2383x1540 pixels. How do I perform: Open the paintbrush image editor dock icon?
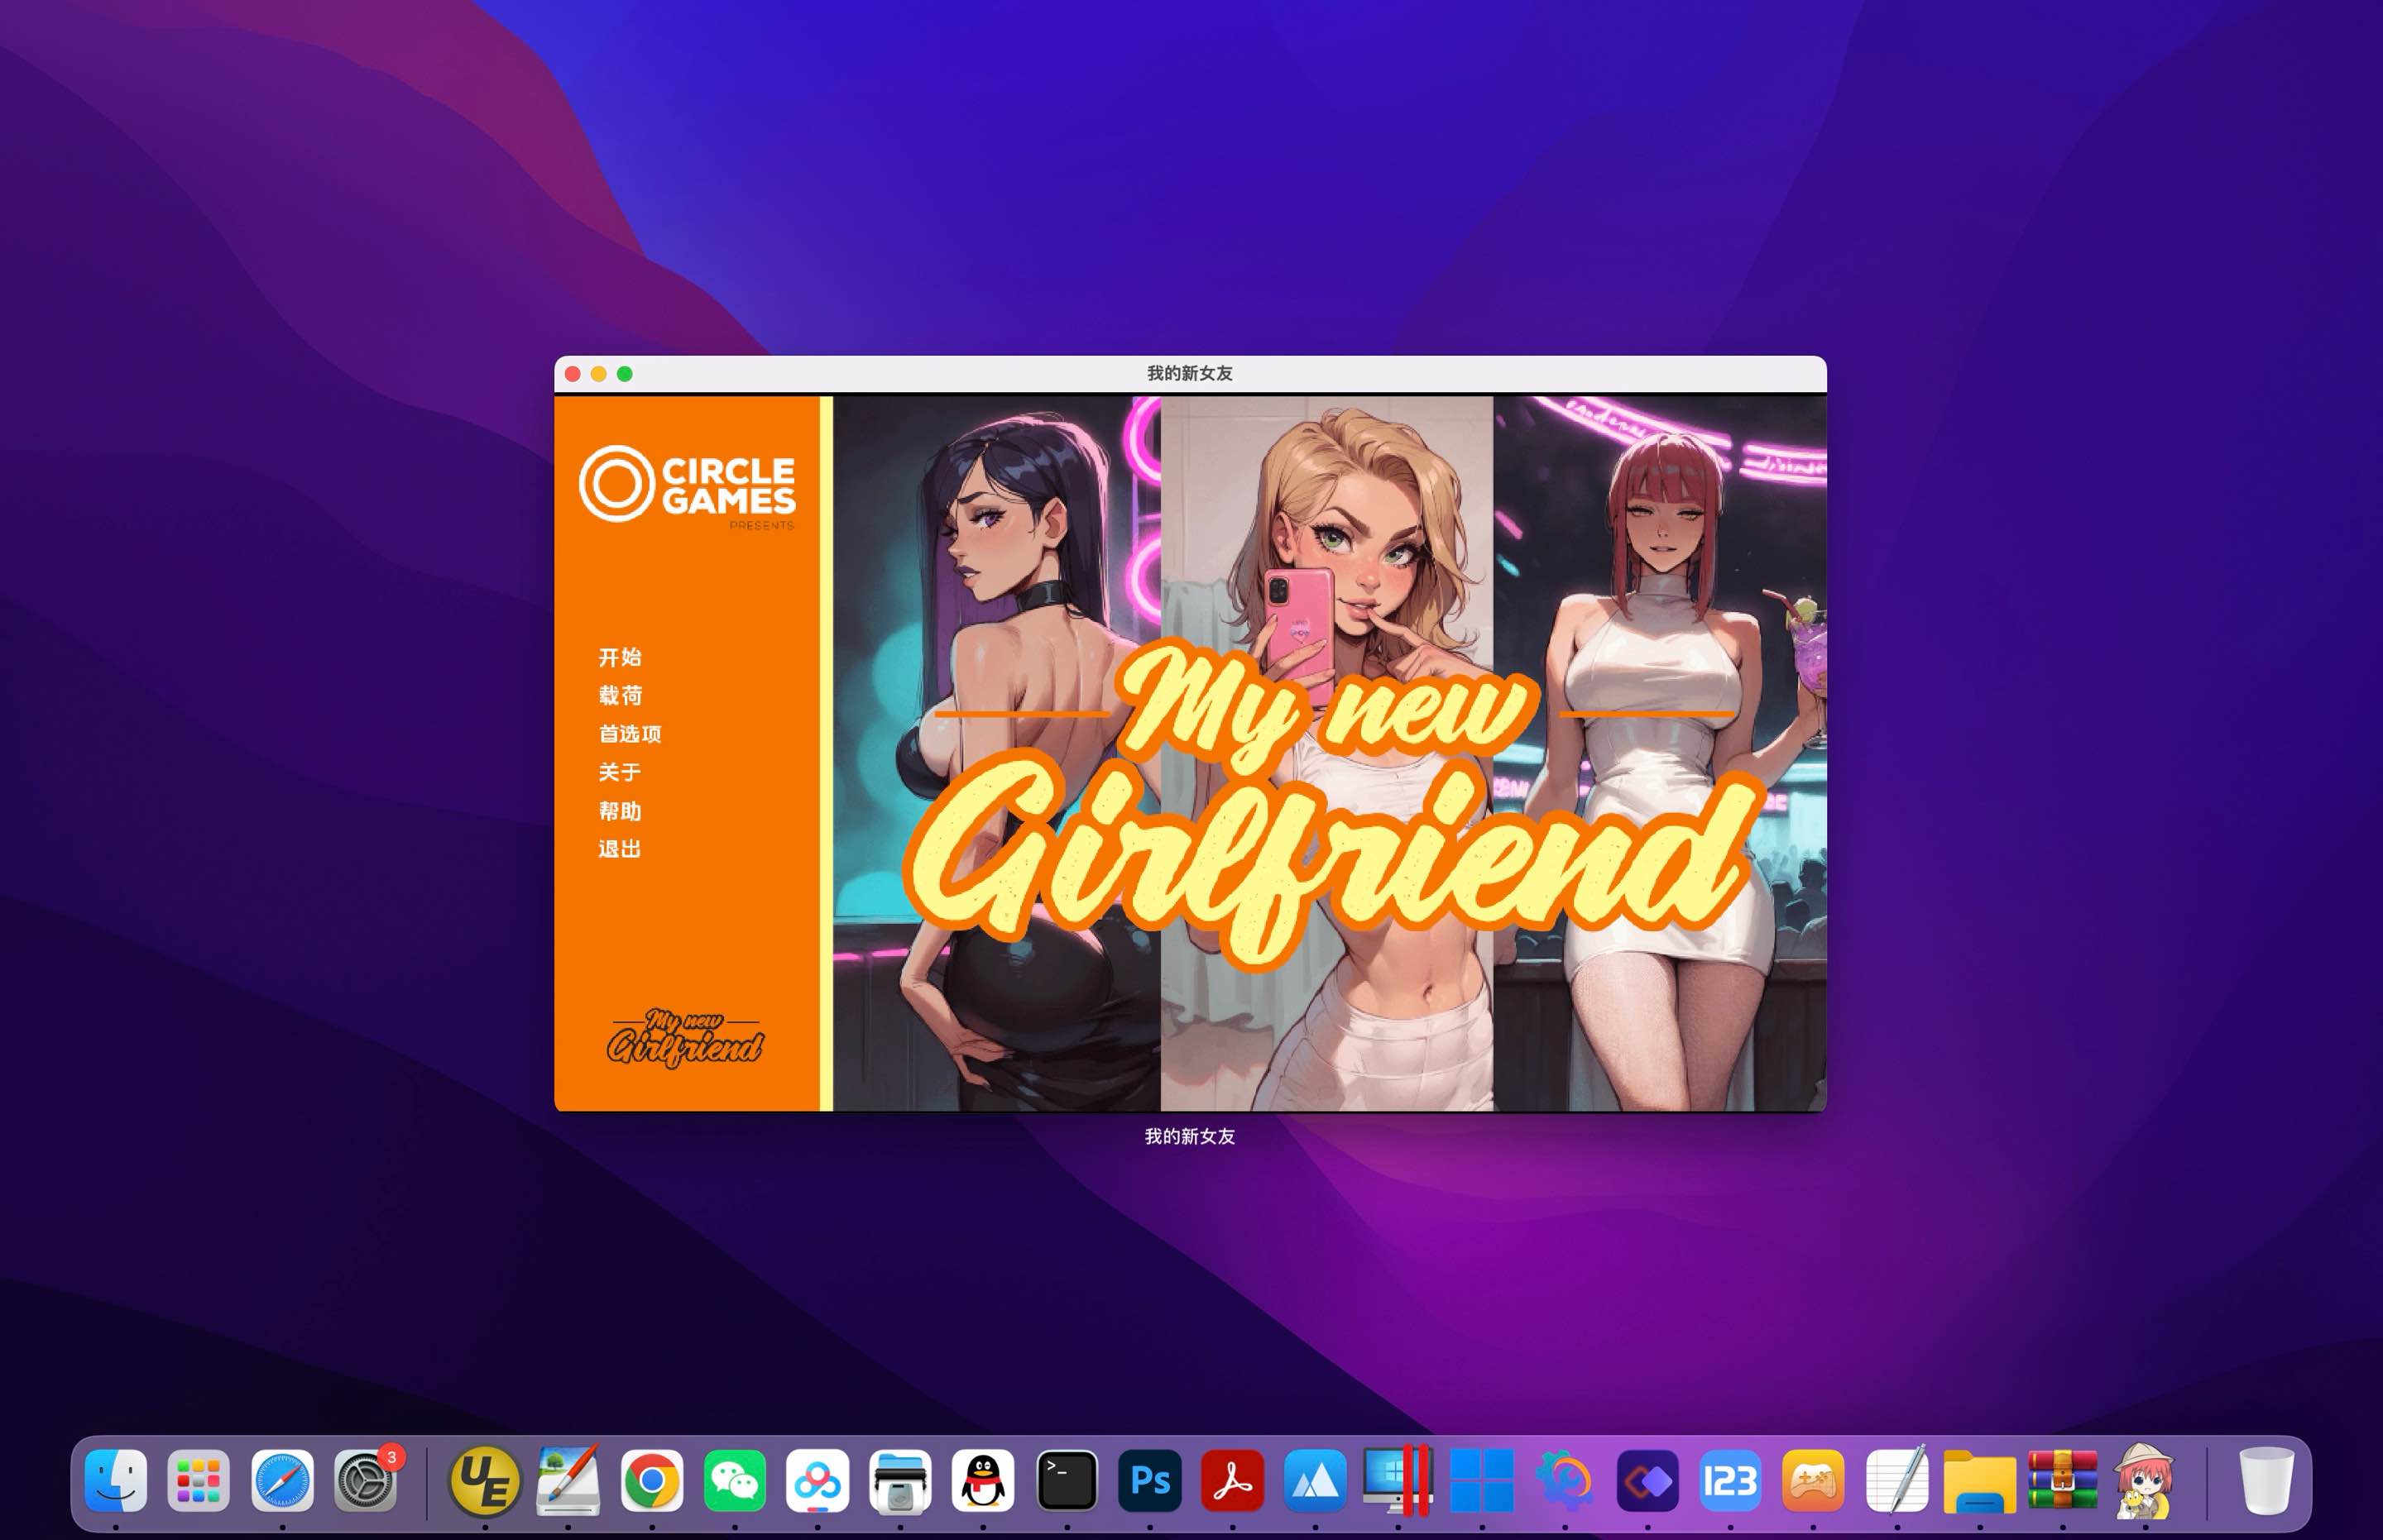tap(568, 1480)
